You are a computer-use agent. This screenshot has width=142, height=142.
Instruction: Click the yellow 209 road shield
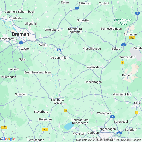[132, 38]
